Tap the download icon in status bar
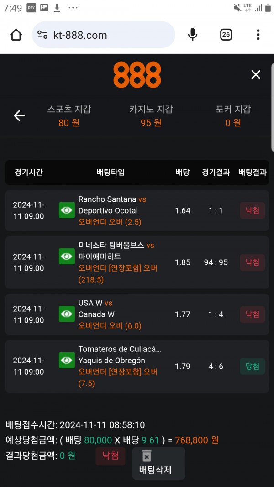Screen dimensions: 274x487 [57, 8]
